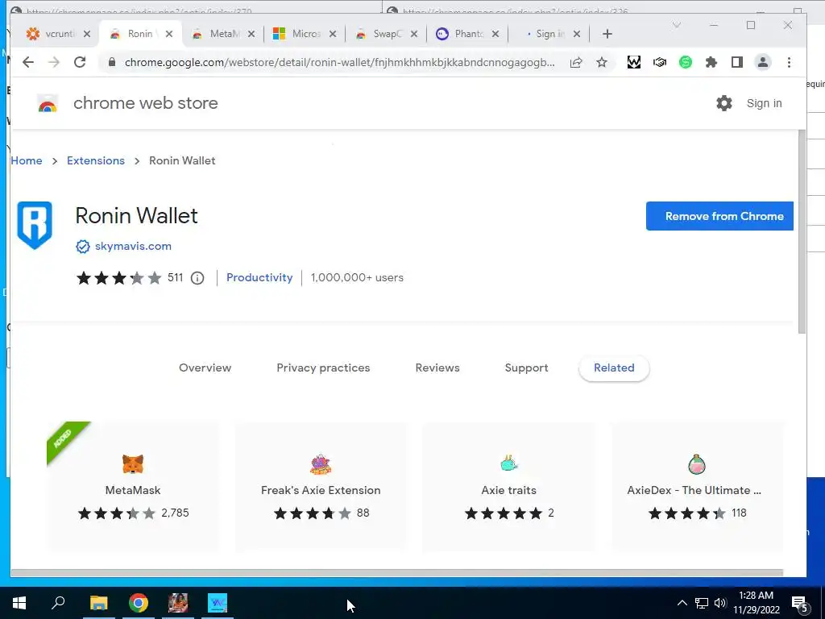The height and width of the screenshot is (619, 825).
Task: Click the network tray icon
Action: point(702,603)
